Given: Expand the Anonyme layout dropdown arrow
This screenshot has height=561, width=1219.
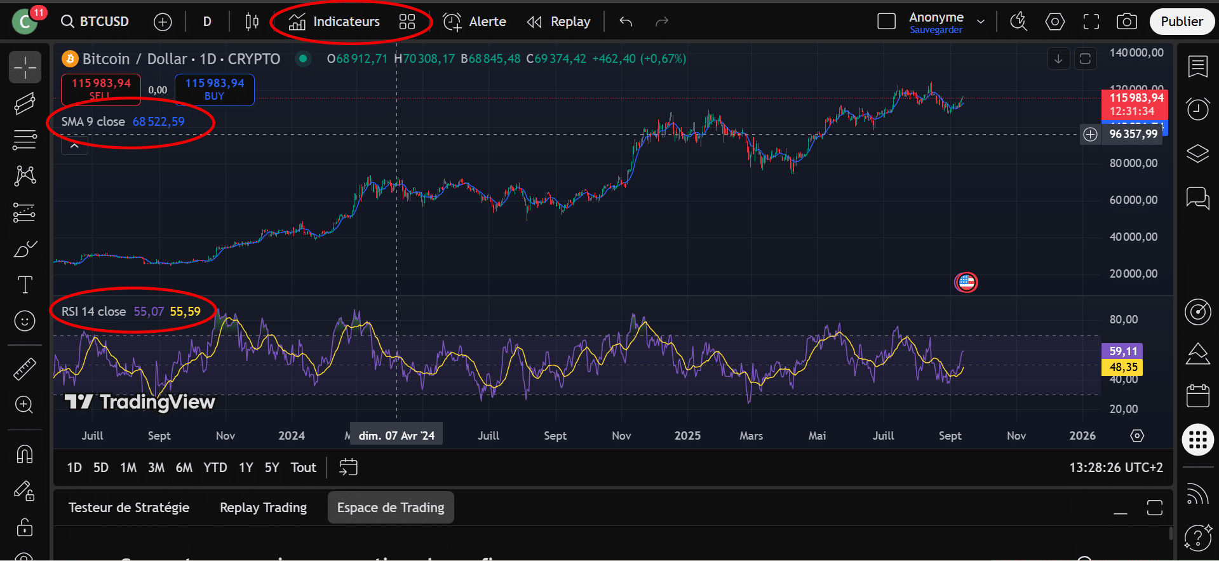Looking at the screenshot, I should (x=981, y=22).
